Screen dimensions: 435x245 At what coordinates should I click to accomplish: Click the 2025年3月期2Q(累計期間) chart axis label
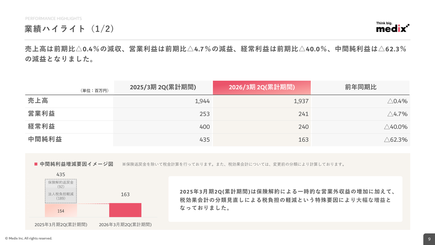(x=61, y=225)
